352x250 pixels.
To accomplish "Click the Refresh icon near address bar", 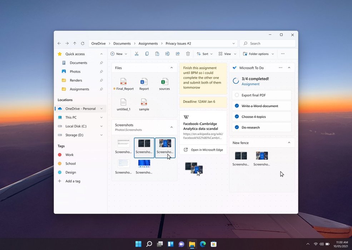I will pos(83,44).
